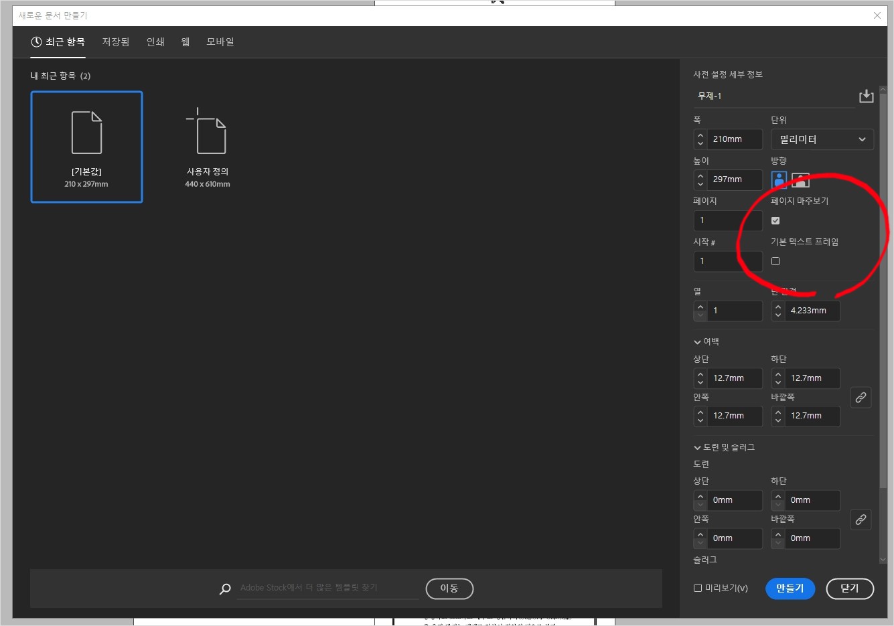This screenshot has height=626, width=894.
Task: Click the bleed settings link chain icon
Action: 861,520
